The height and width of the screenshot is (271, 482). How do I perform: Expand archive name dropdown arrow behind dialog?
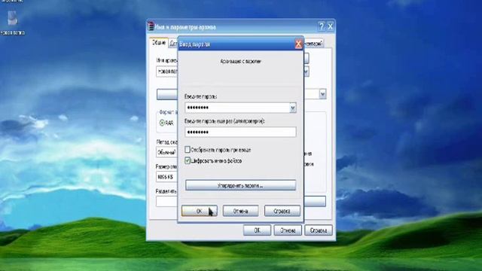pyautogui.click(x=306, y=72)
